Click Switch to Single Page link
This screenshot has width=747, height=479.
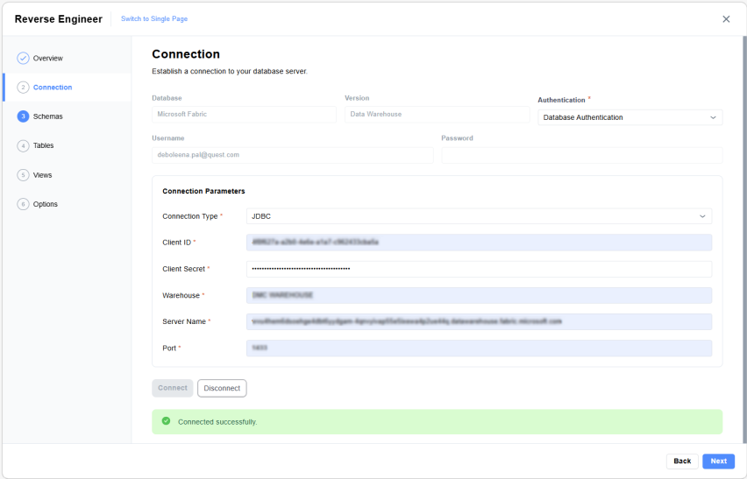click(154, 18)
